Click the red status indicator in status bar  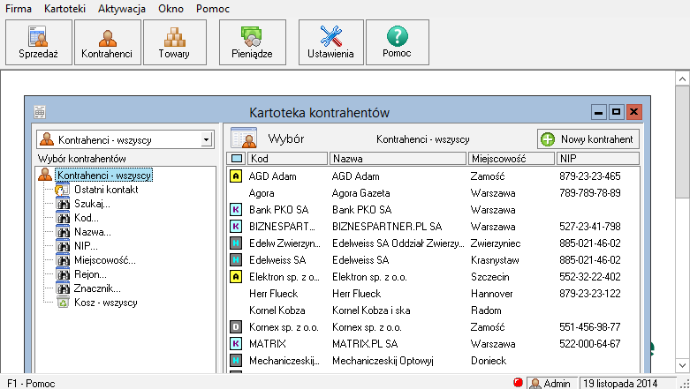pos(518,382)
